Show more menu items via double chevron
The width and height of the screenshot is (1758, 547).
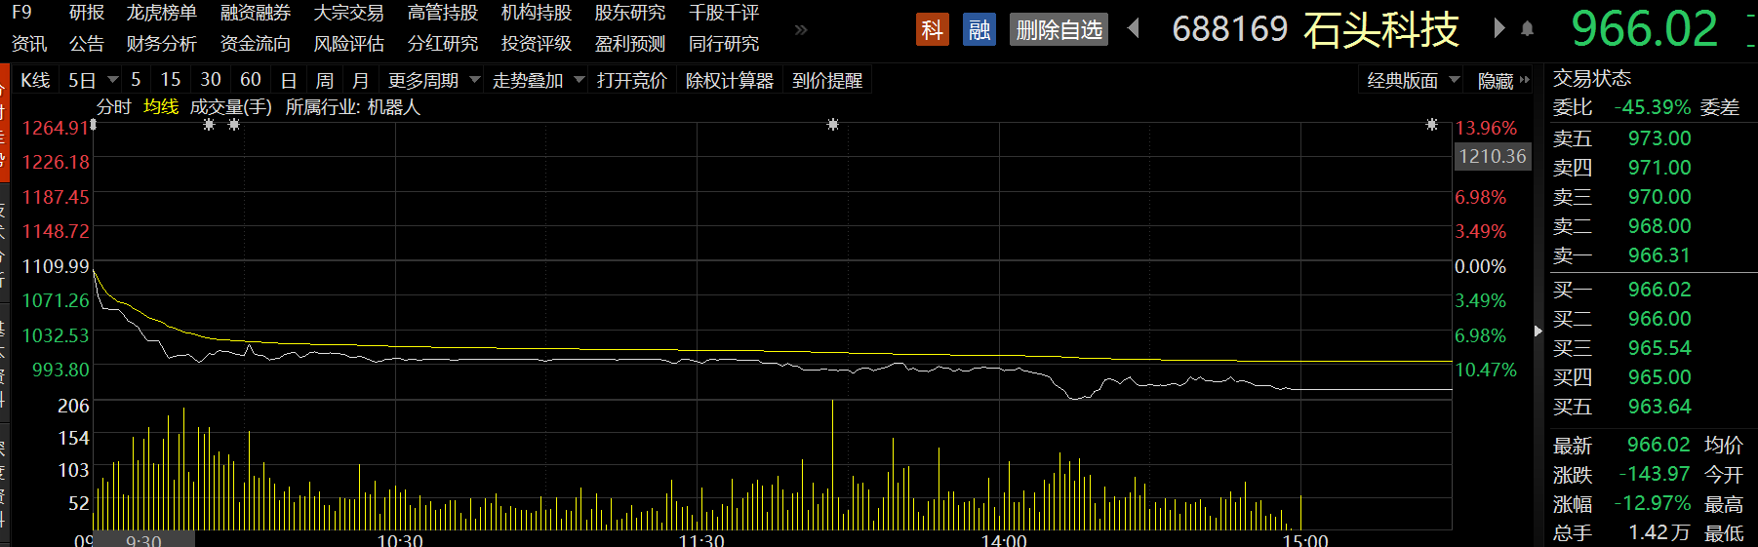(x=801, y=29)
